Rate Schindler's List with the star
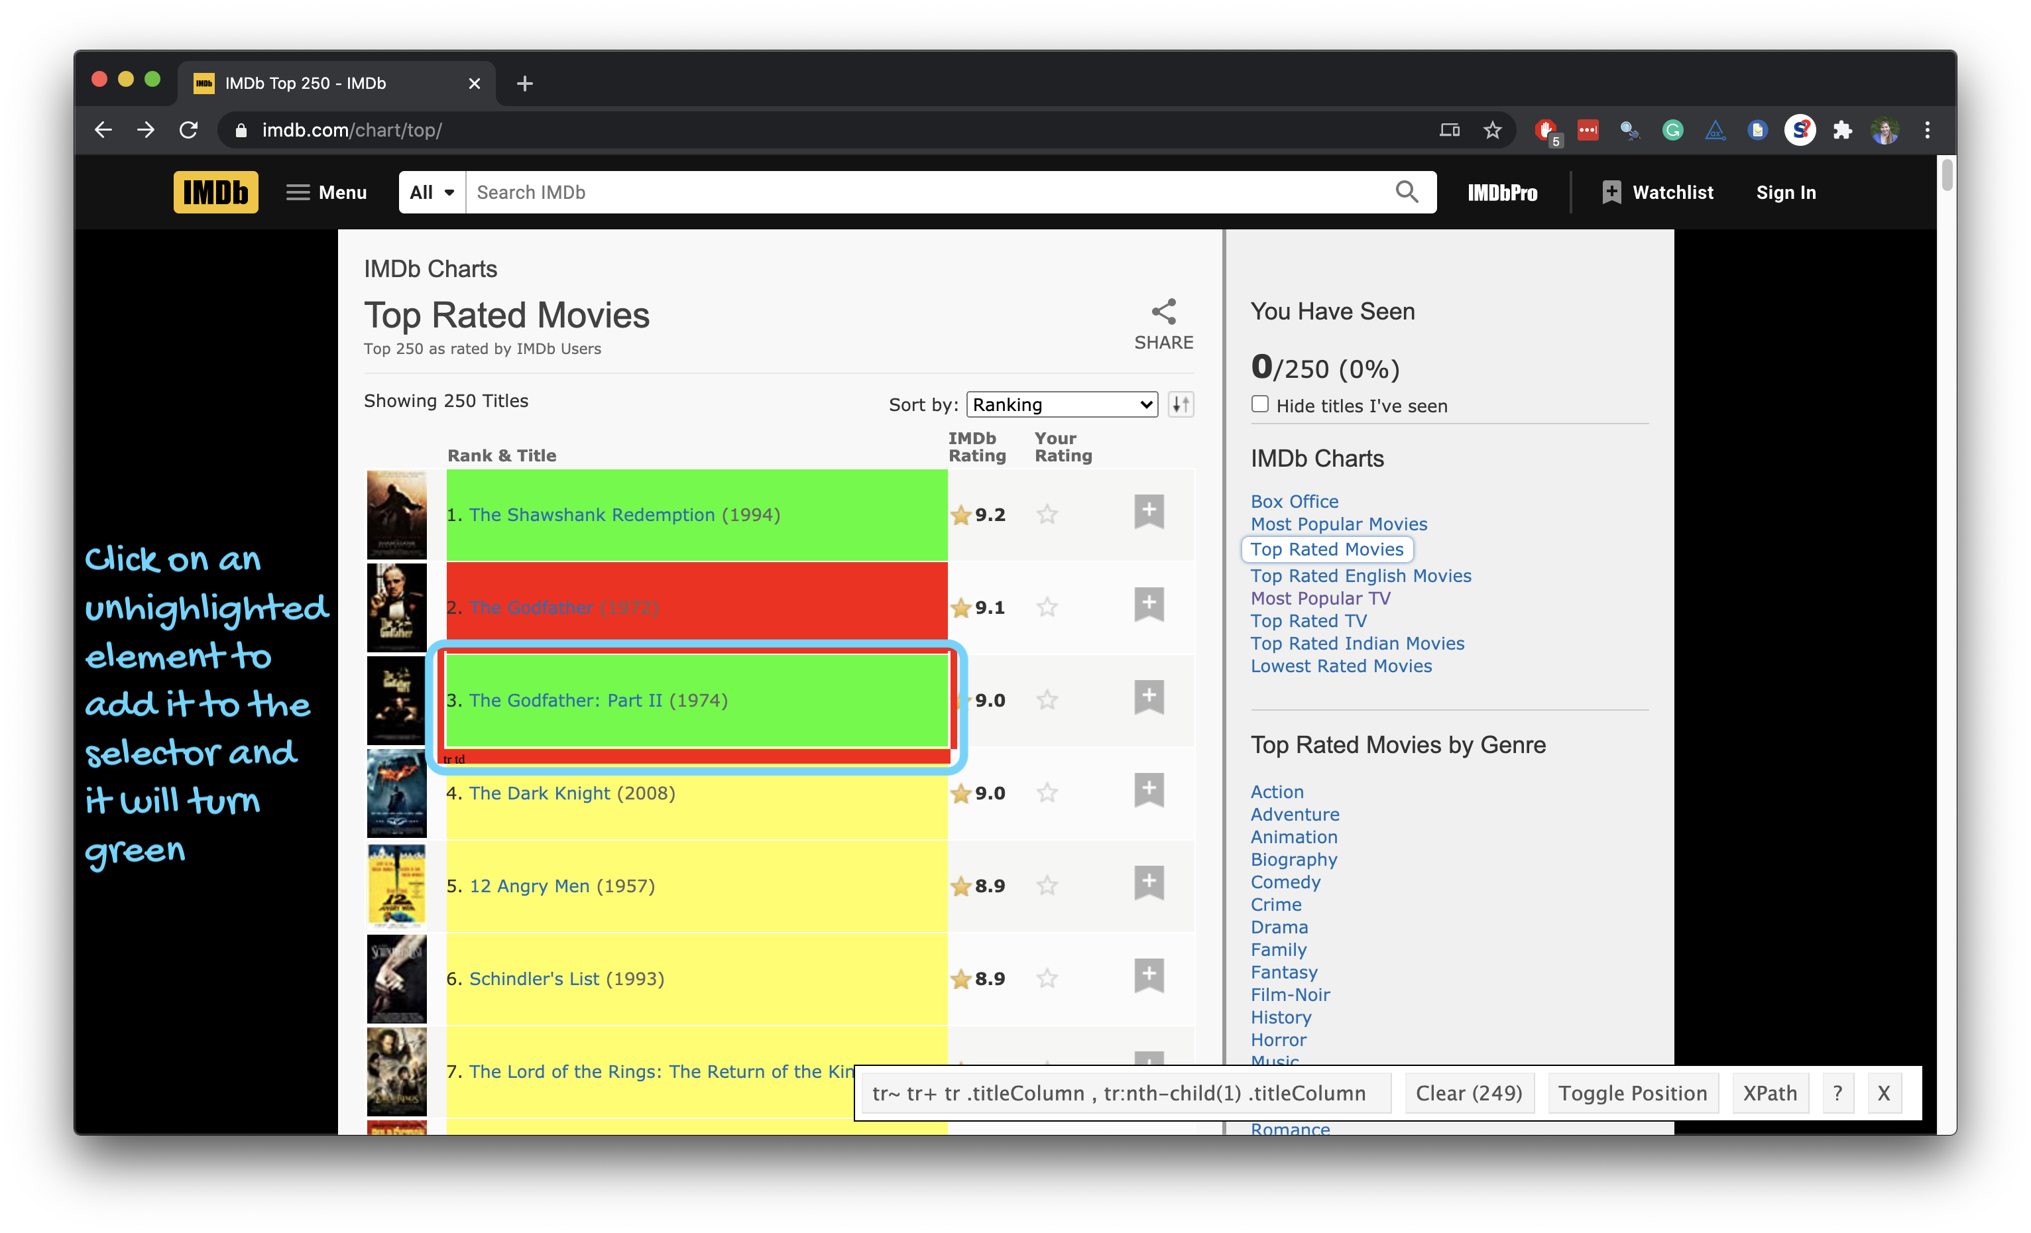The width and height of the screenshot is (2031, 1233). [1047, 978]
